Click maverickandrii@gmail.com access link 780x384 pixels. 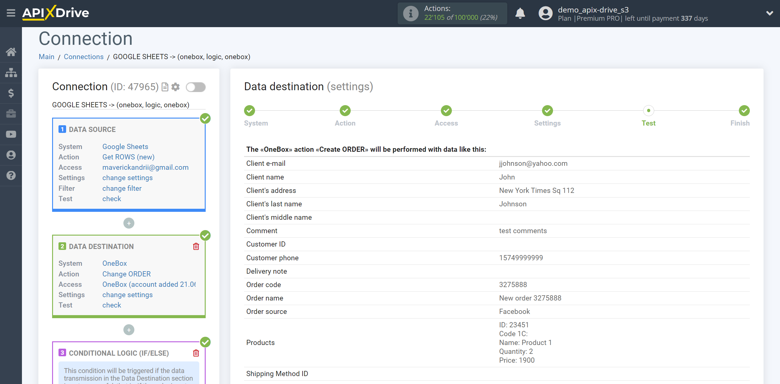click(145, 167)
